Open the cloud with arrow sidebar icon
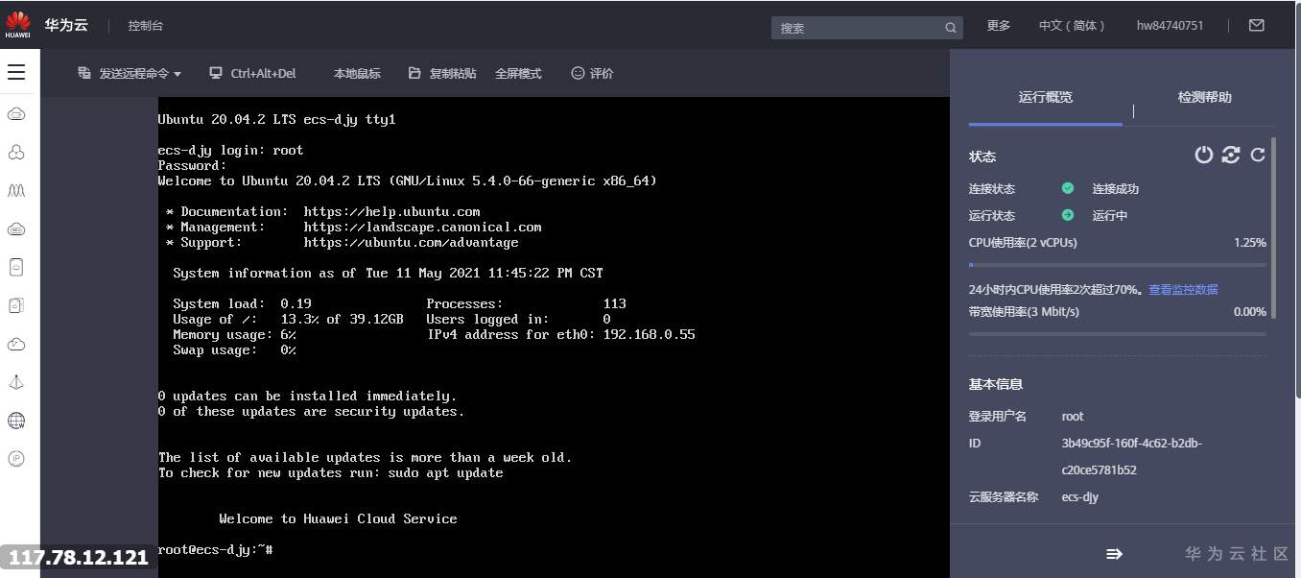The image size is (1301, 578). 16,344
